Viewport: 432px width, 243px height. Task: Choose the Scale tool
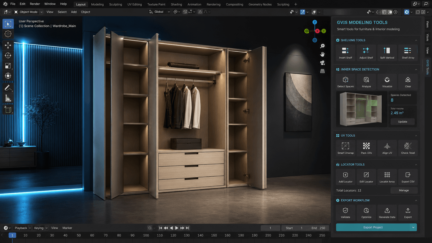click(8, 66)
